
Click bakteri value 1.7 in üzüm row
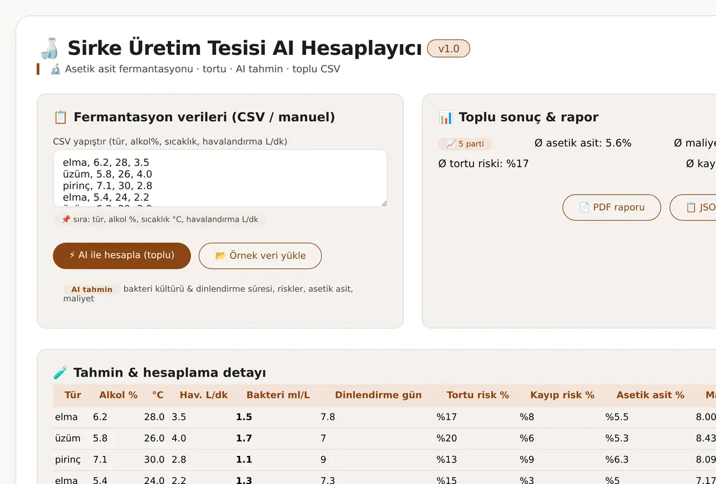click(244, 439)
